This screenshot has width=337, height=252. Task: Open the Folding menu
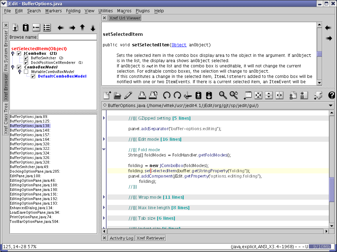[x=73, y=11]
